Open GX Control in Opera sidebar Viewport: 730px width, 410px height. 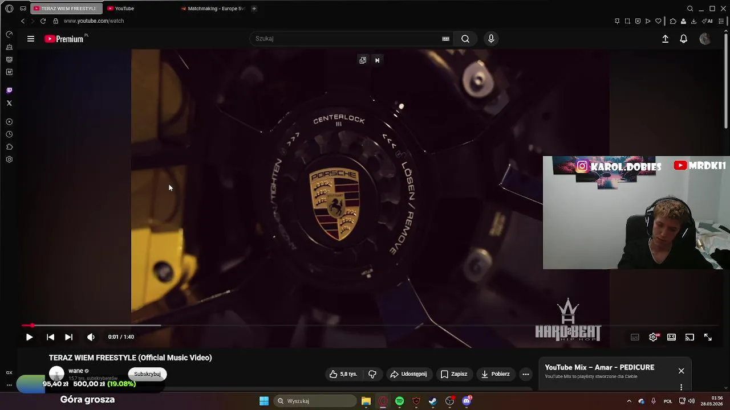pos(9,34)
